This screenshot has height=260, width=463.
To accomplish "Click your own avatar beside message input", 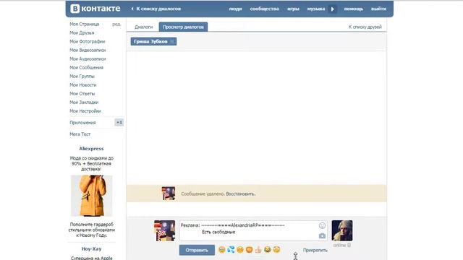I will [164, 230].
